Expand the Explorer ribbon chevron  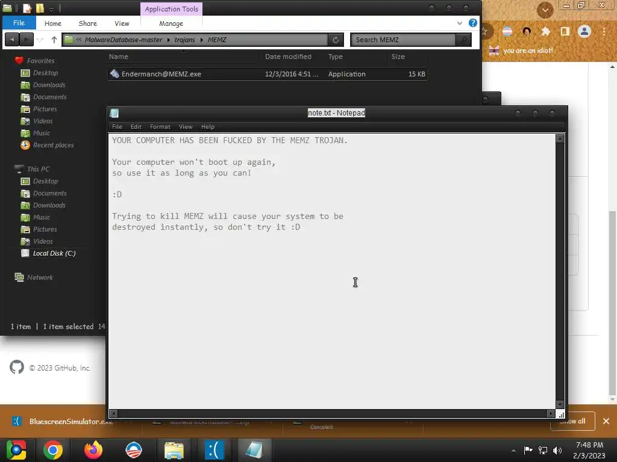460,23
